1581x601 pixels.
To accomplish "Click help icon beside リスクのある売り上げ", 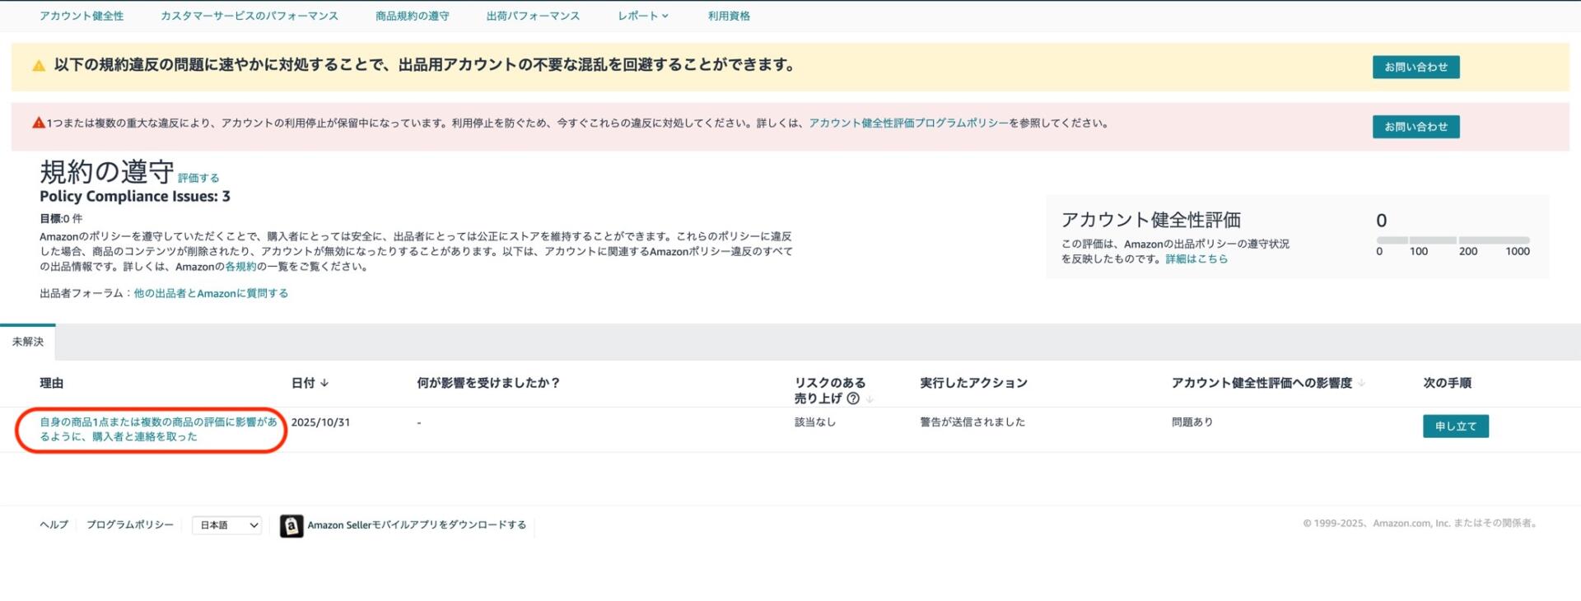I will (853, 398).
